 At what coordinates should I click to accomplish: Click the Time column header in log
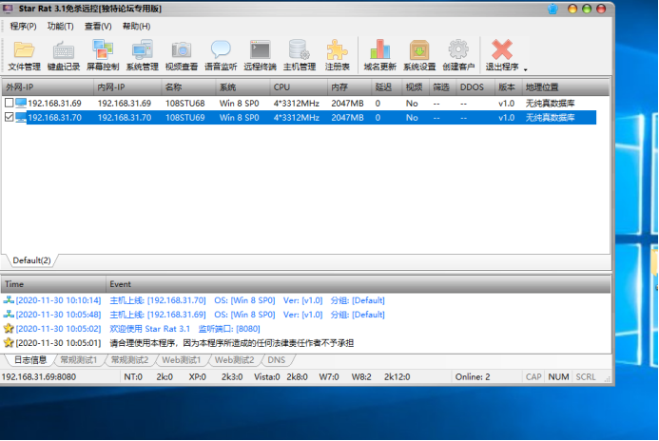click(x=53, y=284)
